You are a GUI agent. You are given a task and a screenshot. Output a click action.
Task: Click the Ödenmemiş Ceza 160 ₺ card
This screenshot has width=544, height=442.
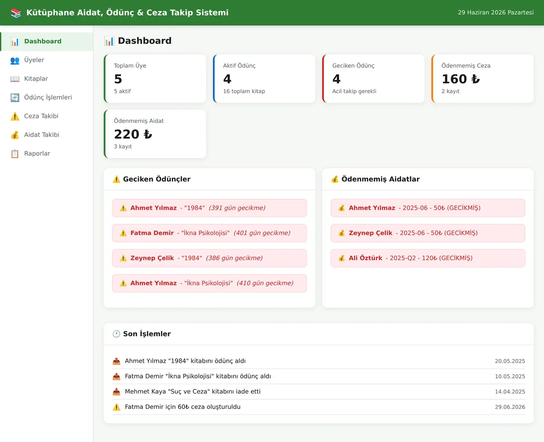point(483,79)
